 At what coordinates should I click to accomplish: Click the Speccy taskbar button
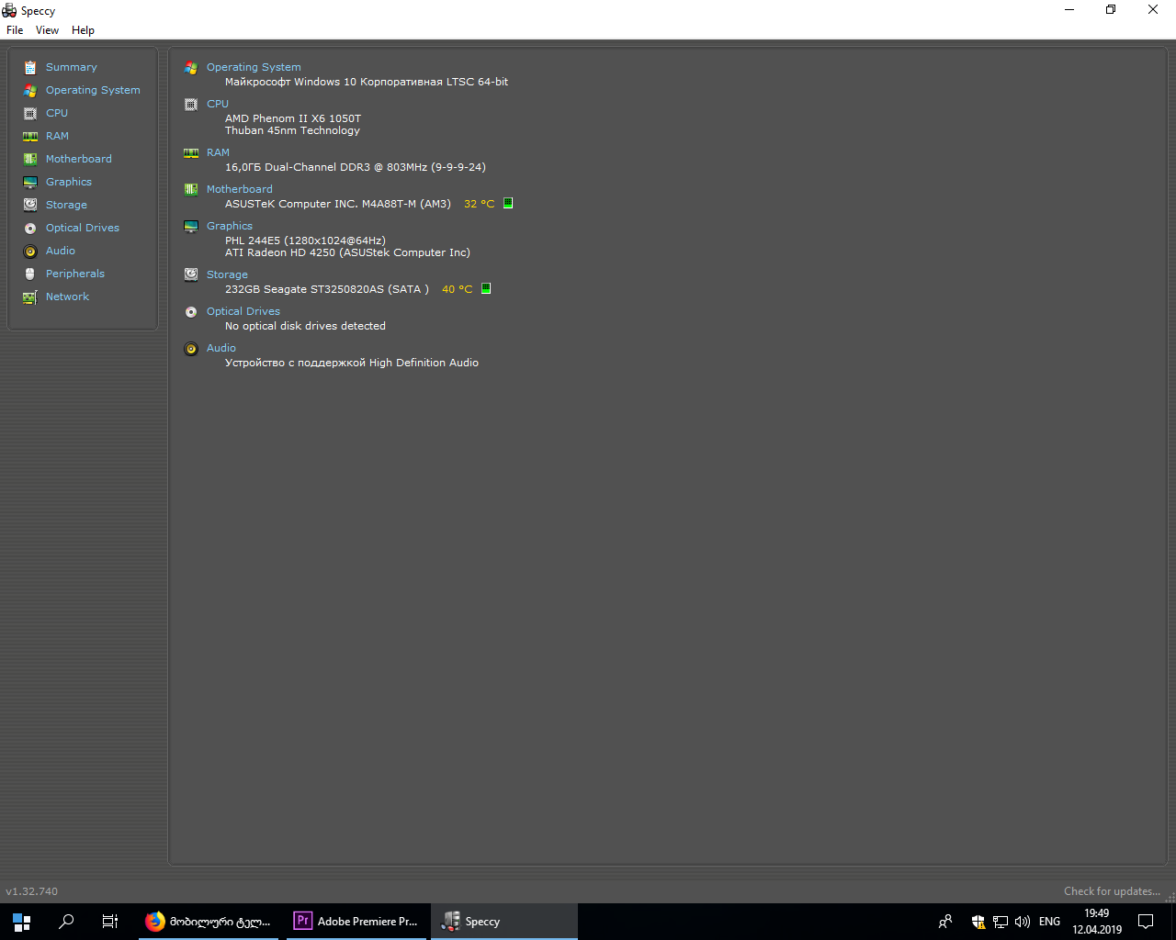click(x=503, y=922)
